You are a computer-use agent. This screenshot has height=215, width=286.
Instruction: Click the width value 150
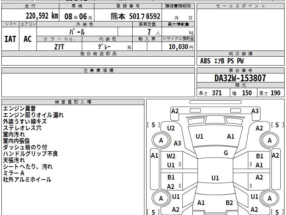(x=247, y=93)
